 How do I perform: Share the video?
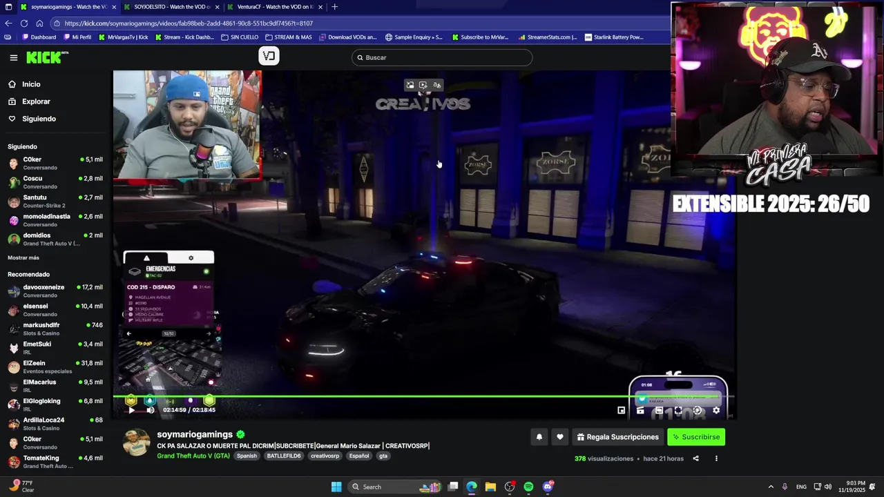695,458
